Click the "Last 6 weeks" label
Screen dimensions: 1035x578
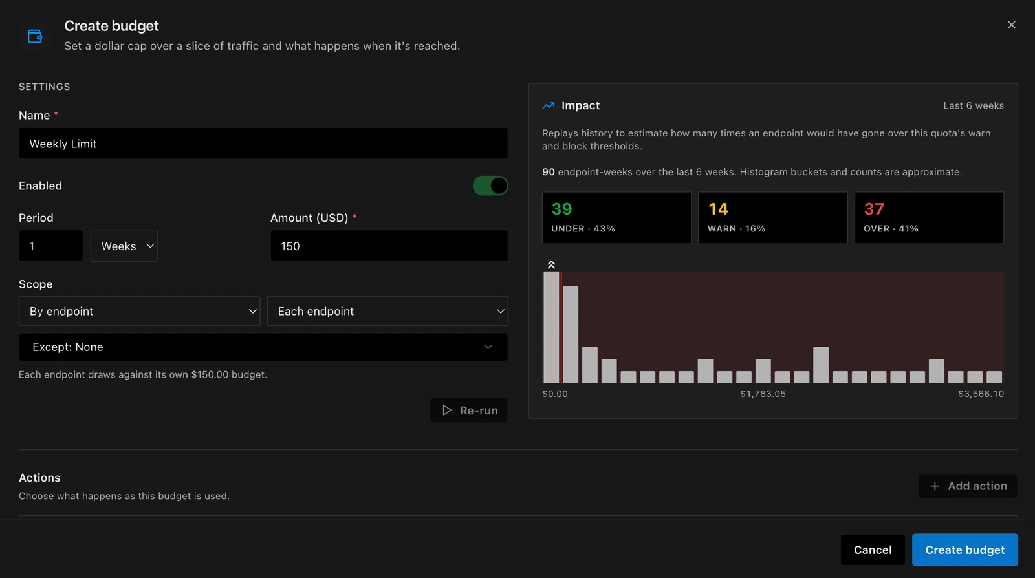coord(974,105)
